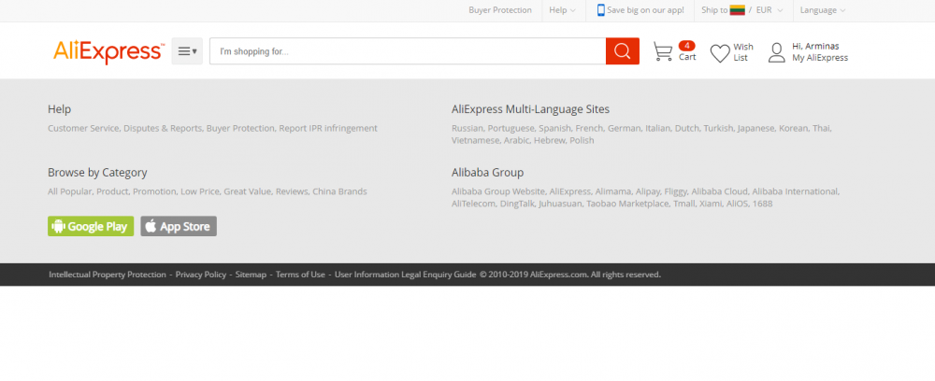Open the Great Value link

click(x=248, y=191)
